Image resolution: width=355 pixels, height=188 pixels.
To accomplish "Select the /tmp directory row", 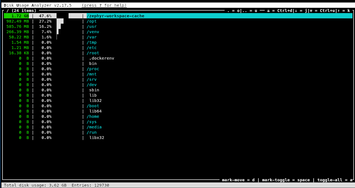I will [92, 42].
